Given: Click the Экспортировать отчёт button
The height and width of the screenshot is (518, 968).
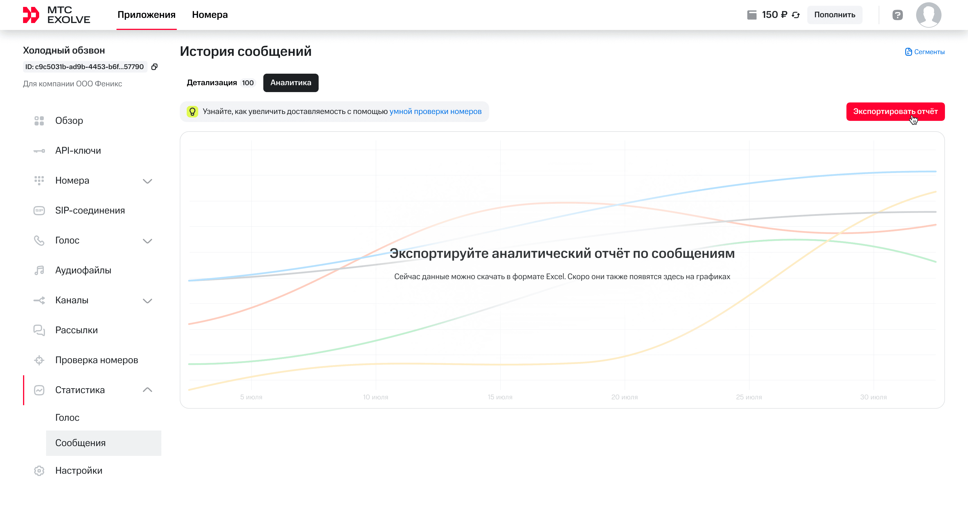Looking at the screenshot, I should coord(895,111).
